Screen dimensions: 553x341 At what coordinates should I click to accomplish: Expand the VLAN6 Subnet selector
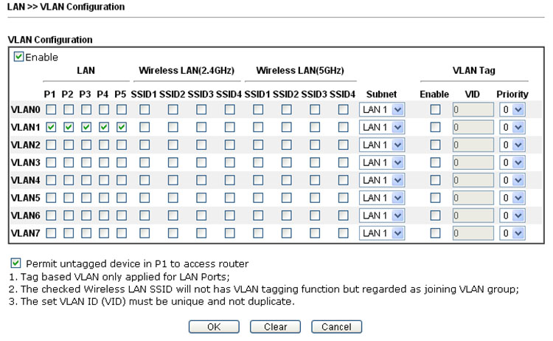382,216
